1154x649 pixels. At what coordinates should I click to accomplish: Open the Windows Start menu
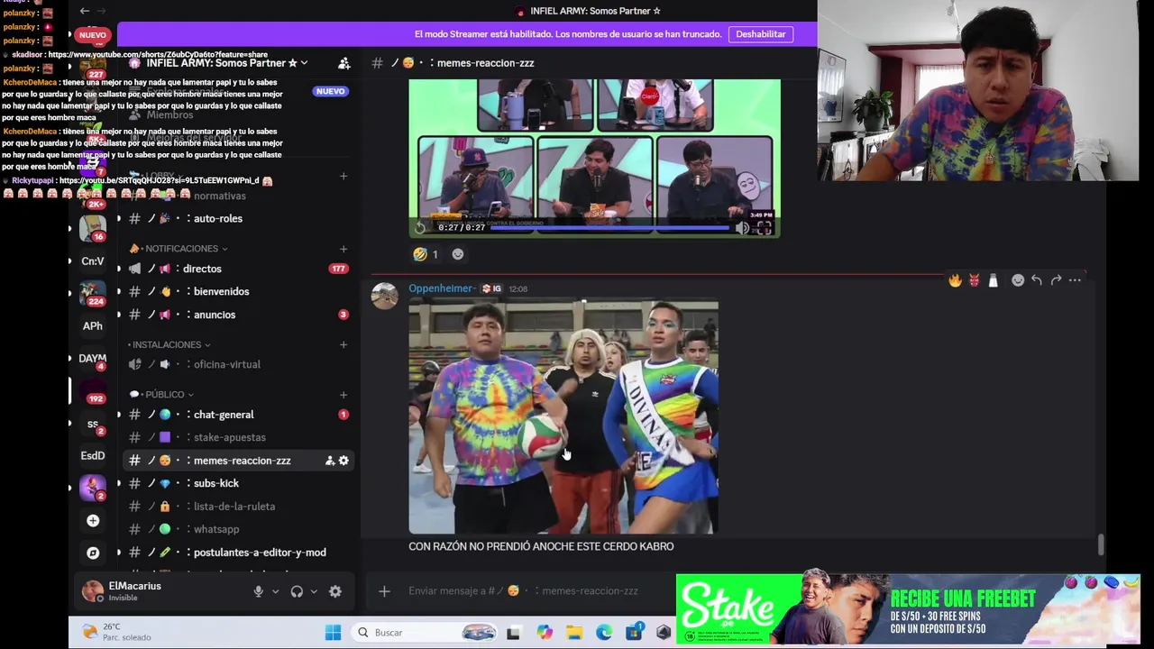[333, 633]
